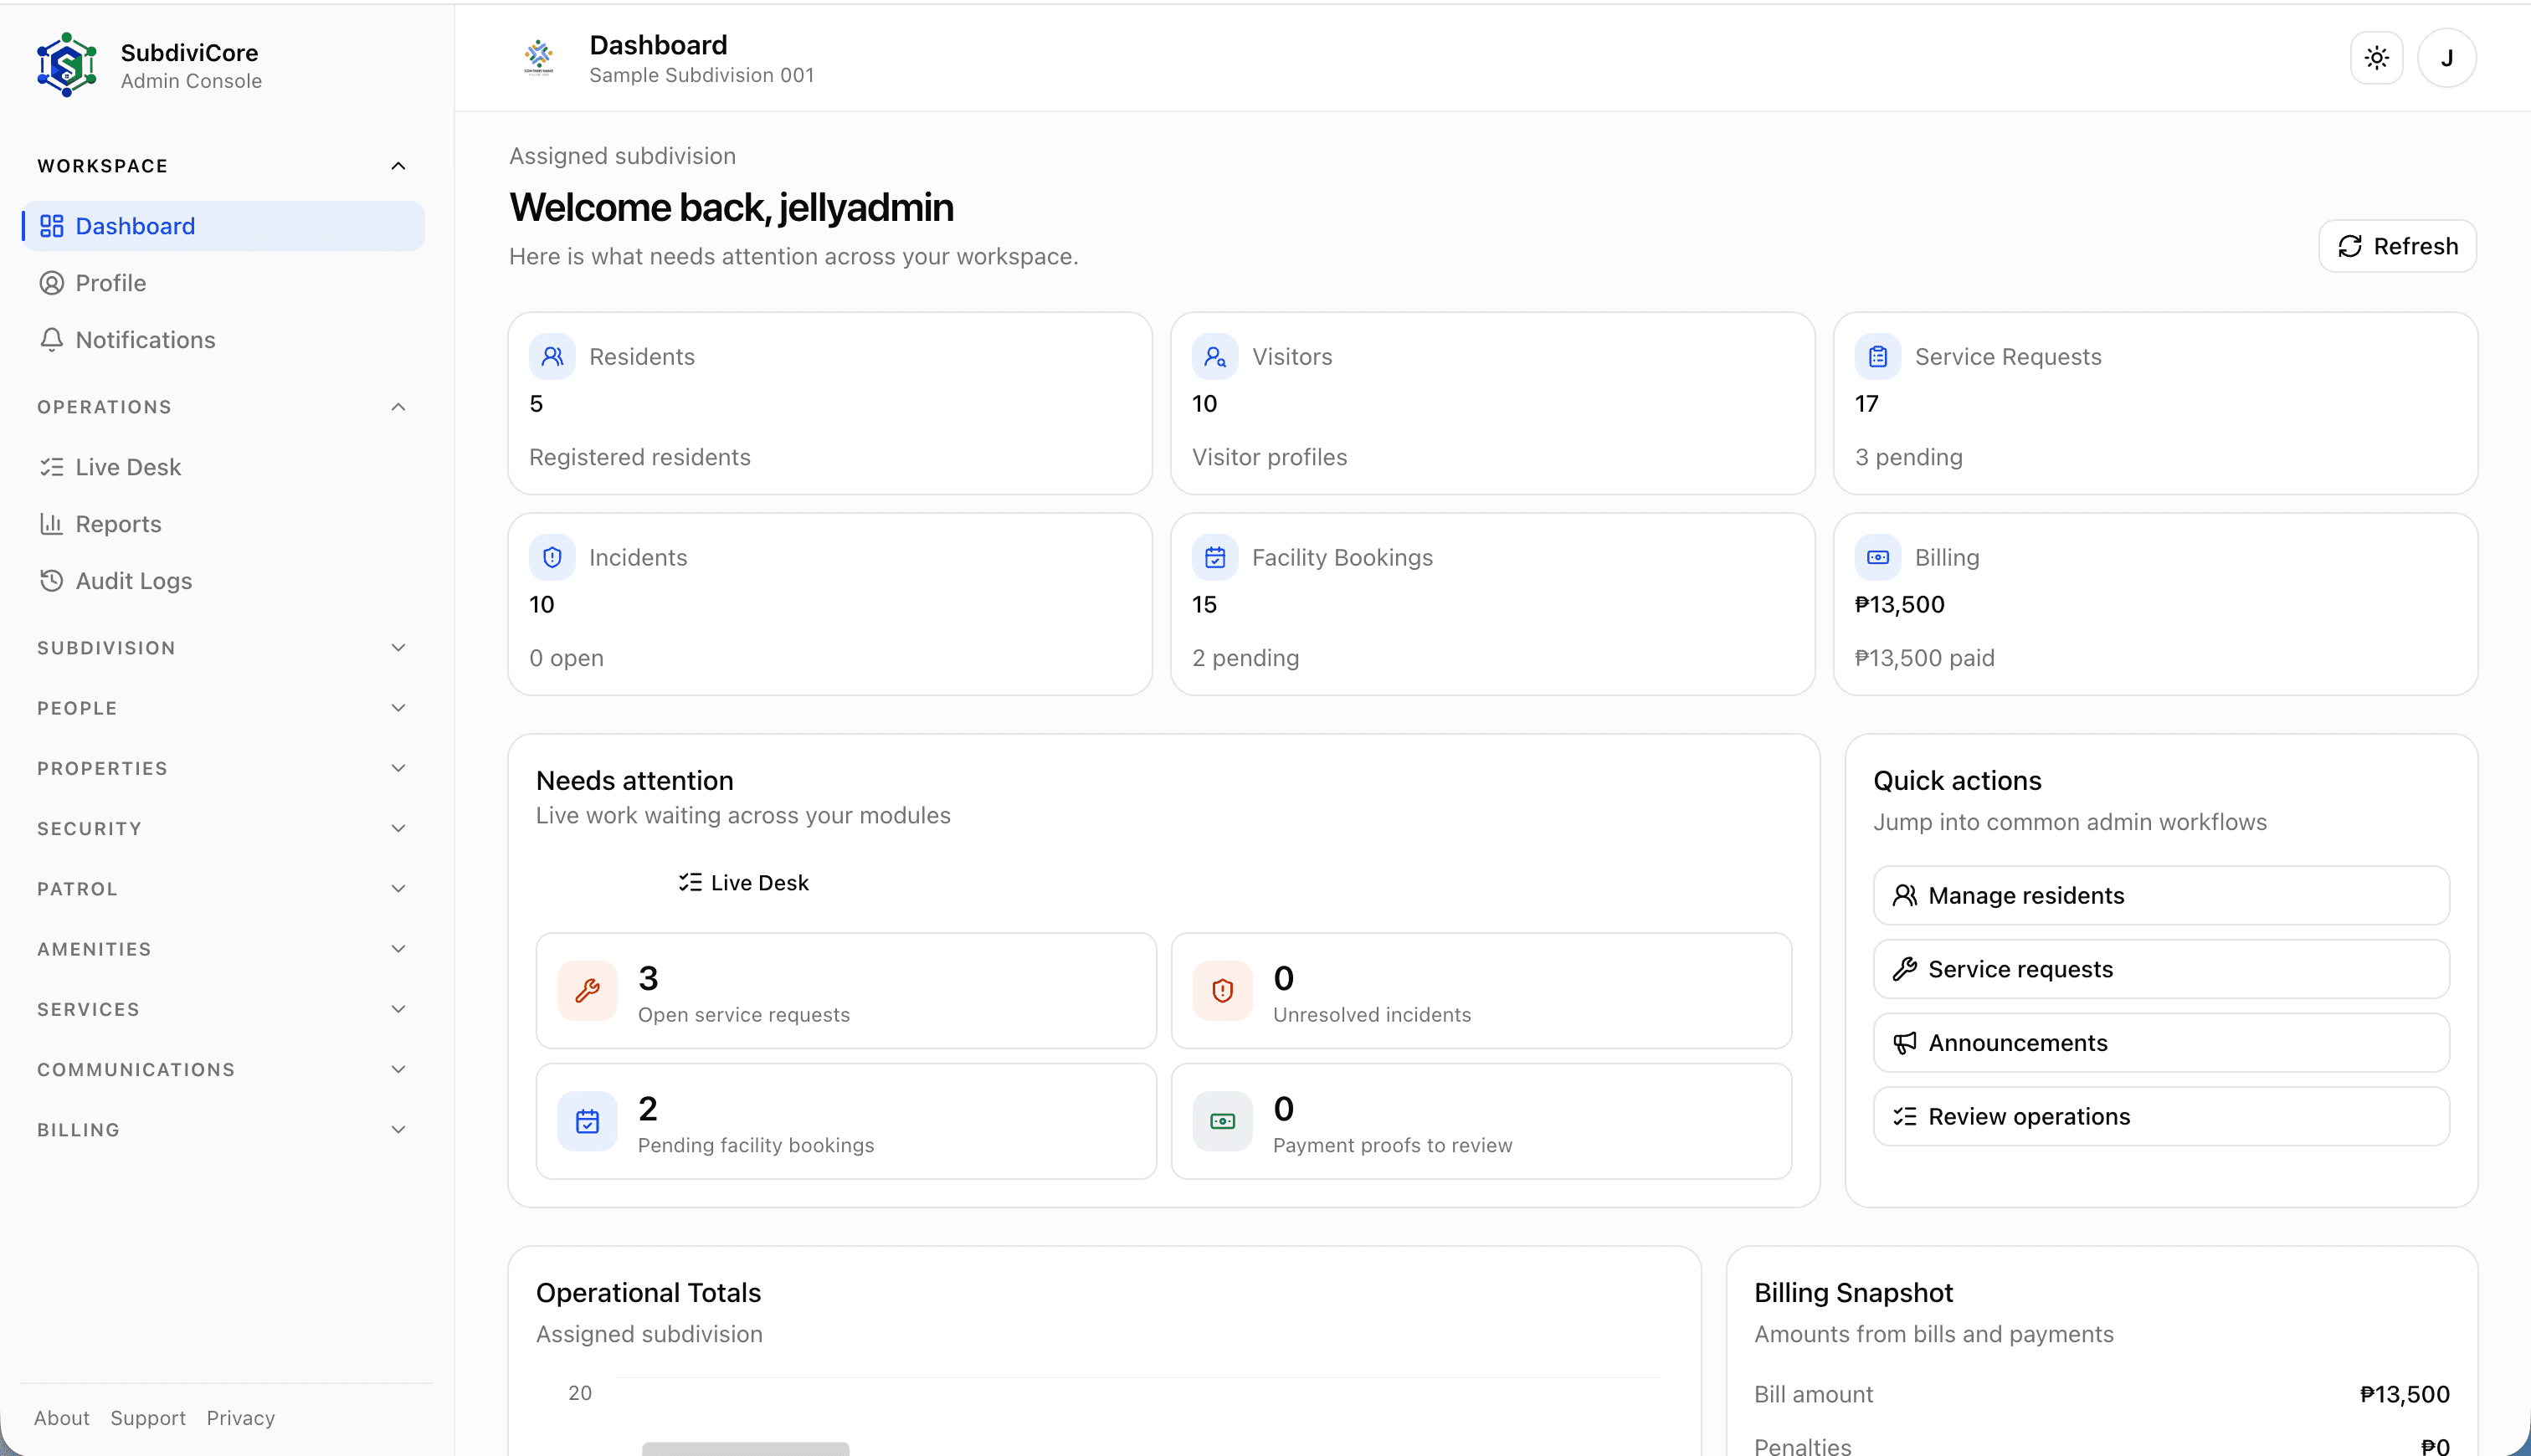Open the '0 Payment proofs to review' tile
The image size is (2531, 1456).
pyautogui.click(x=1481, y=1121)
